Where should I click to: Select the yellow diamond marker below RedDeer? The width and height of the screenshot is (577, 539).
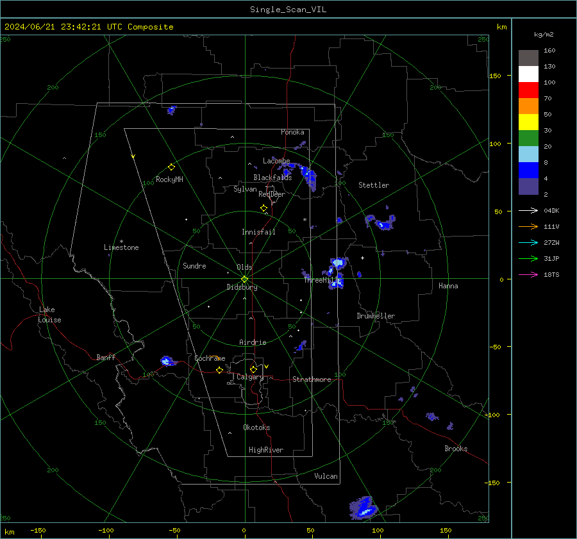pyautogui.click(x=263, y=208)
